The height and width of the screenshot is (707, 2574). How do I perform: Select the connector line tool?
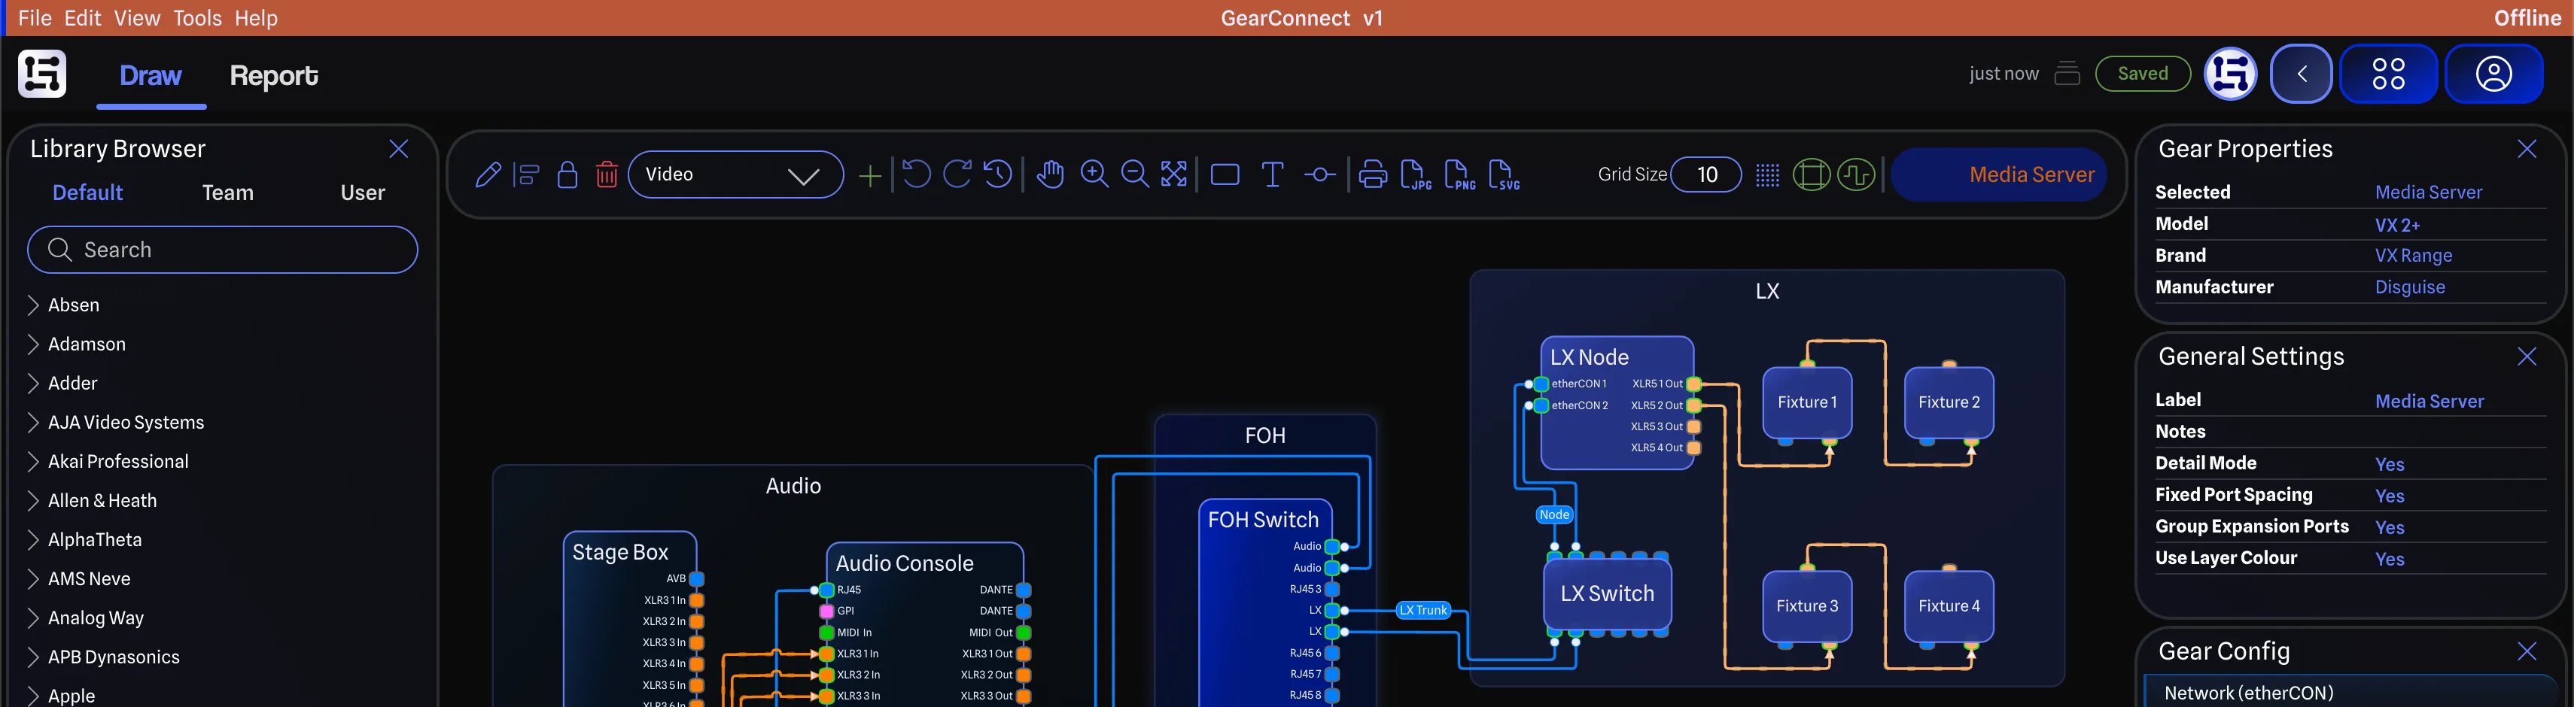1319,174
